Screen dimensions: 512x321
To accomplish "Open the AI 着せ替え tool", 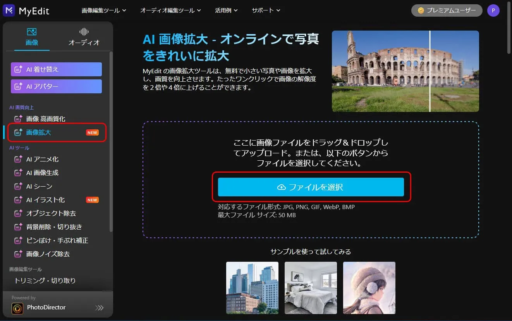I will tap(56, 69).
